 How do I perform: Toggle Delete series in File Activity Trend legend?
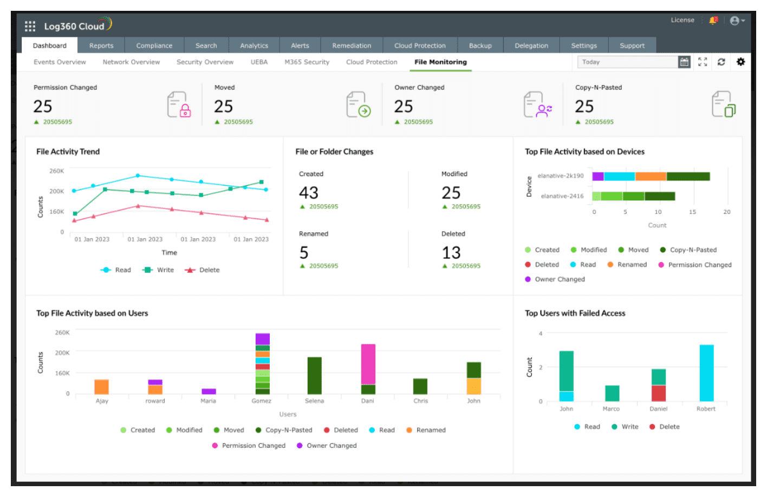[202, 270]
